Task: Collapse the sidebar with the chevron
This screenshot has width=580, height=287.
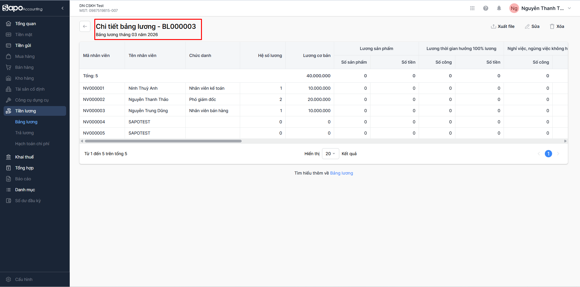Action: coord(62,8)
